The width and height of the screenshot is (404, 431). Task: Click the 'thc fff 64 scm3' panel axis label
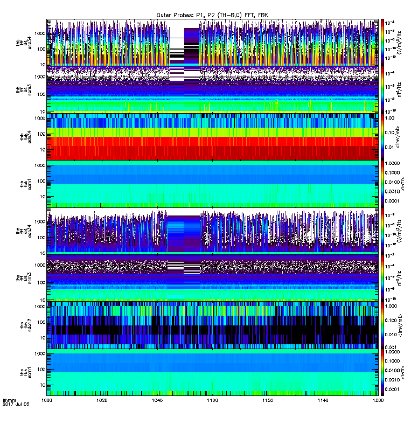pyautogui.click(x=24, y=278)
